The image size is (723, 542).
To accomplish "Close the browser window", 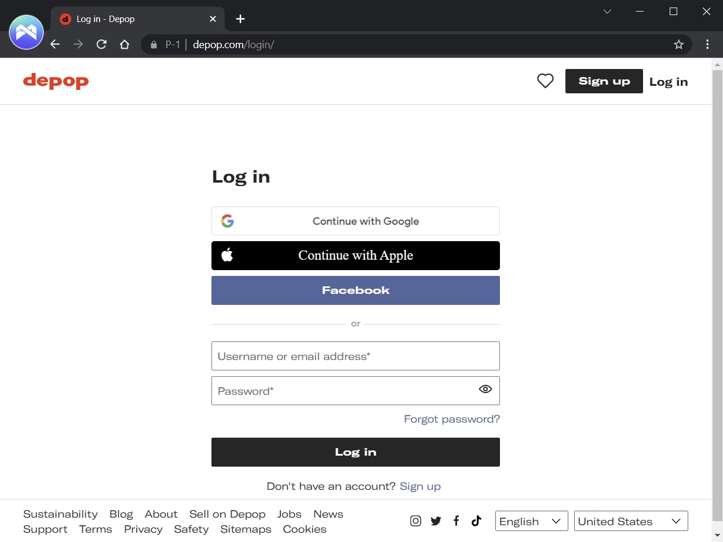I will (706, 12).
